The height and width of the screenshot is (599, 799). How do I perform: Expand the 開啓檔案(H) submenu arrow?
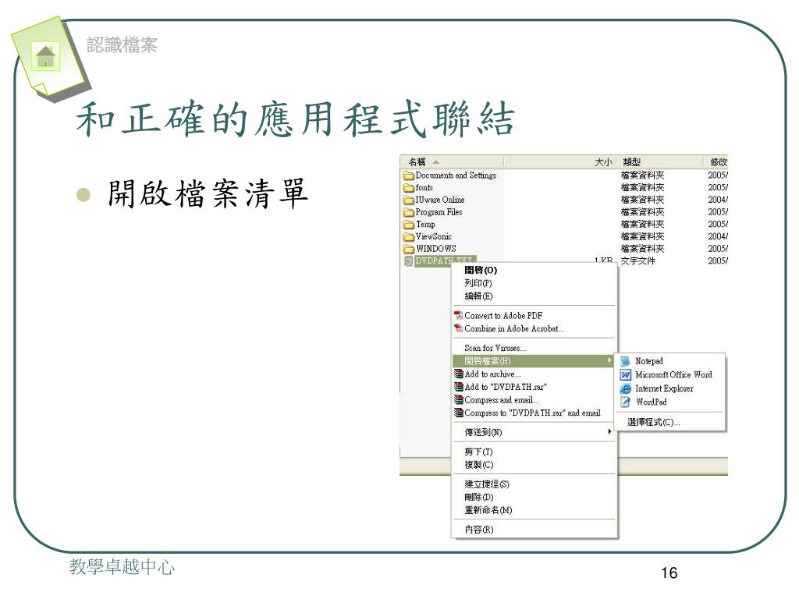(609, 360)
